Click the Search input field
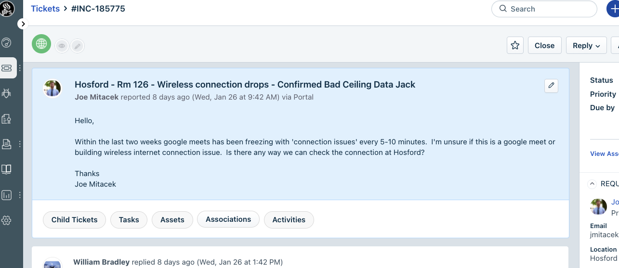This screenshot has width=619, height=268. (x=544, y=9)
